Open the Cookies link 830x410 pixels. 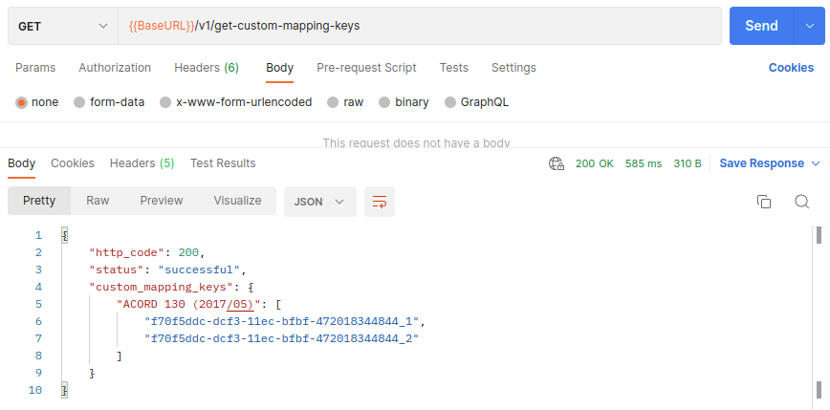click(791, 68)
